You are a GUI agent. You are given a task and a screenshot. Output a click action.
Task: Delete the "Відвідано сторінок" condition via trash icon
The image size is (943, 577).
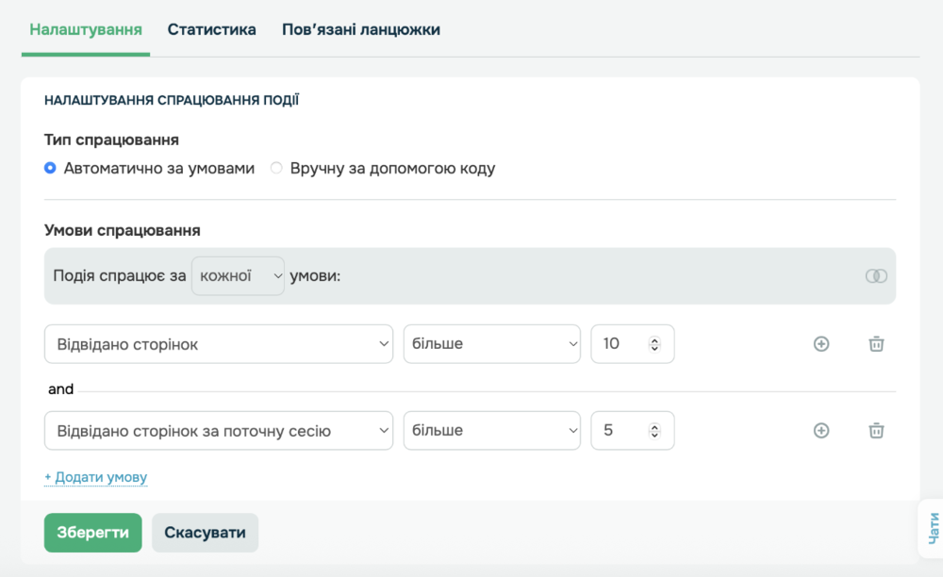(875, 343)
